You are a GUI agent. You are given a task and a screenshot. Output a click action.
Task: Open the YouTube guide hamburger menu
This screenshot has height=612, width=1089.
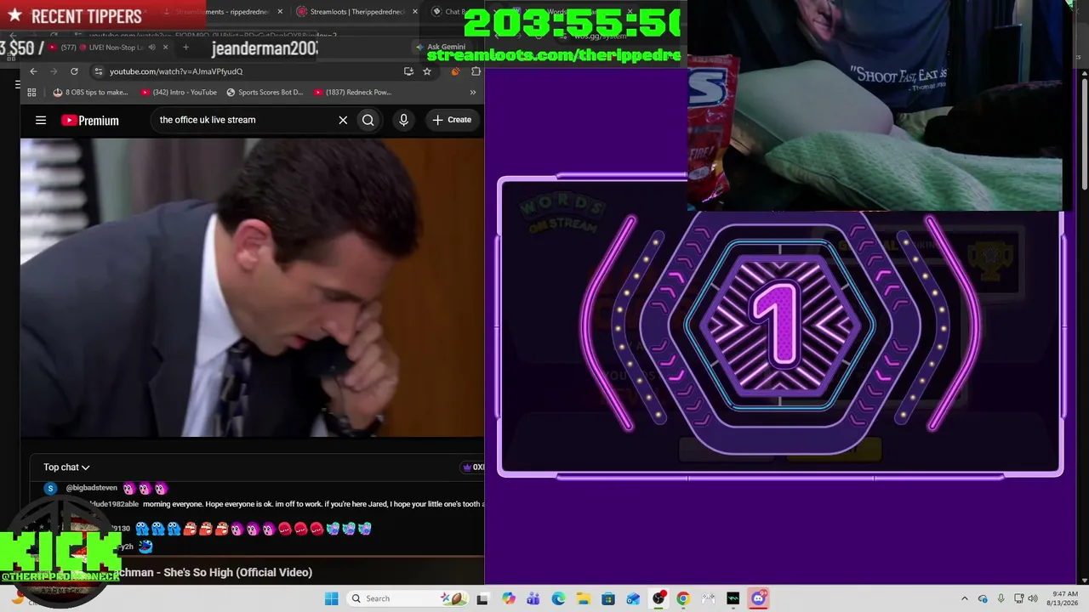point(40,120)
